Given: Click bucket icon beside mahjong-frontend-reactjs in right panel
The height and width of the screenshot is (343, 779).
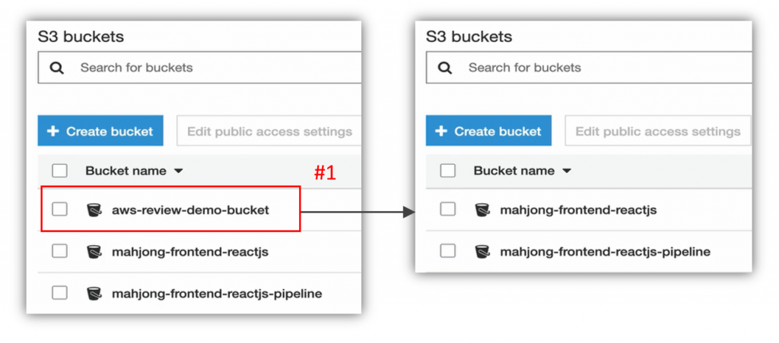Looking at the screenshot, I should click(482, 210).
